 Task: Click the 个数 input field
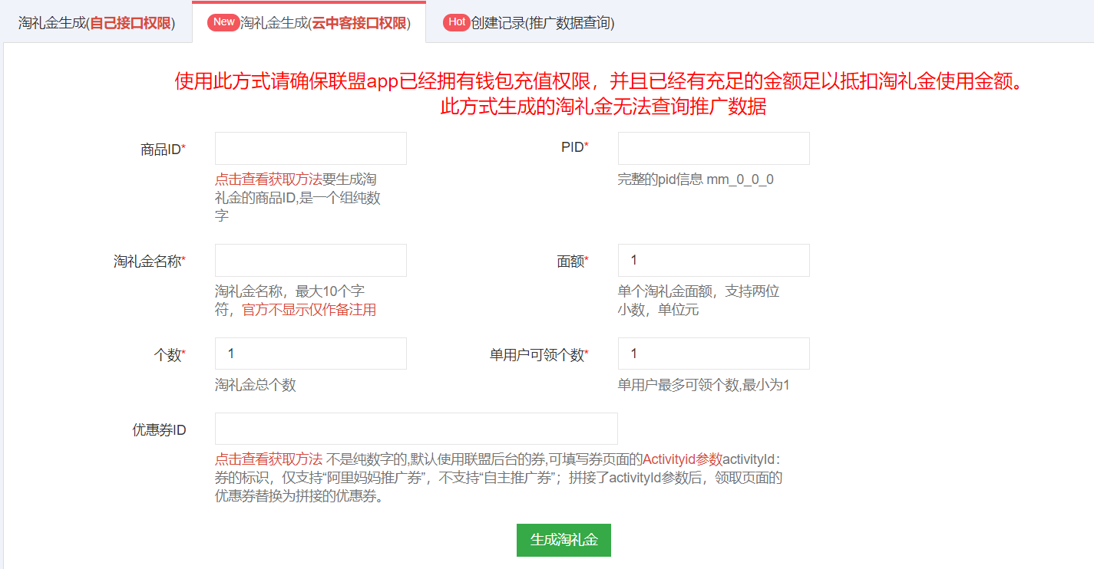point(311,354)
